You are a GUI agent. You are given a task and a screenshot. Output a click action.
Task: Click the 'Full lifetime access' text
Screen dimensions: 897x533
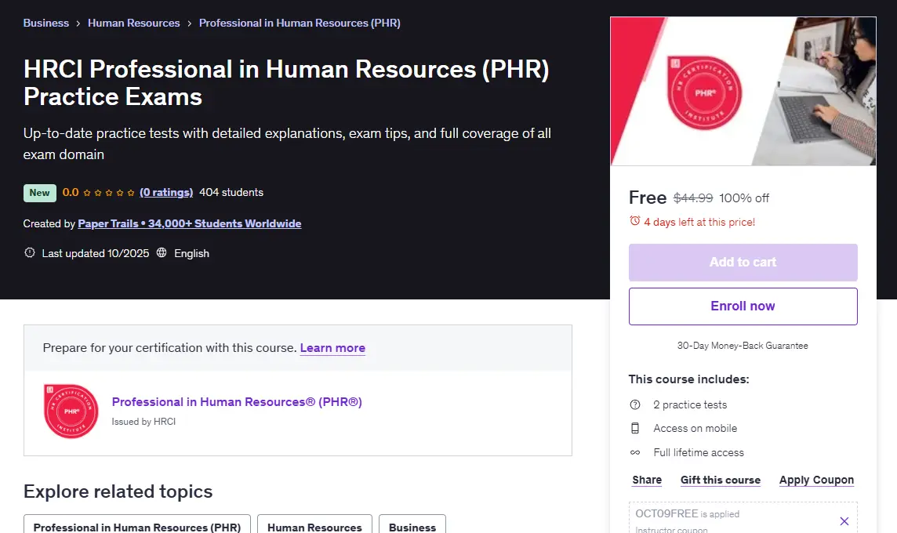pyautogui.click(x=699, y=452)
